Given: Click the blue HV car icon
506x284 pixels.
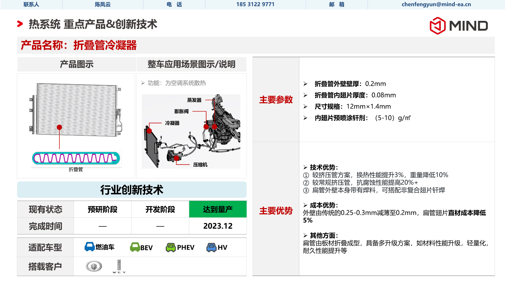Looking at the screenshot, I should coord(211,247).
